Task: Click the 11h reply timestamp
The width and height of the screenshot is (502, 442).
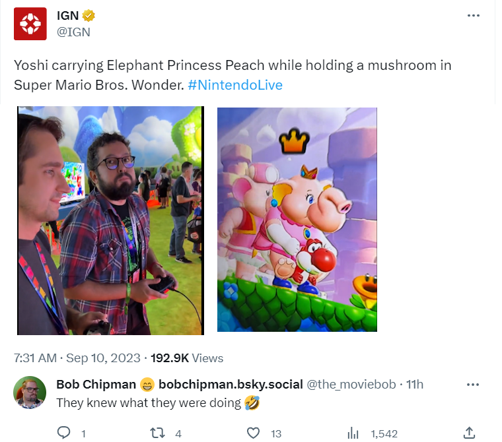Action: [x=414, y=384]
